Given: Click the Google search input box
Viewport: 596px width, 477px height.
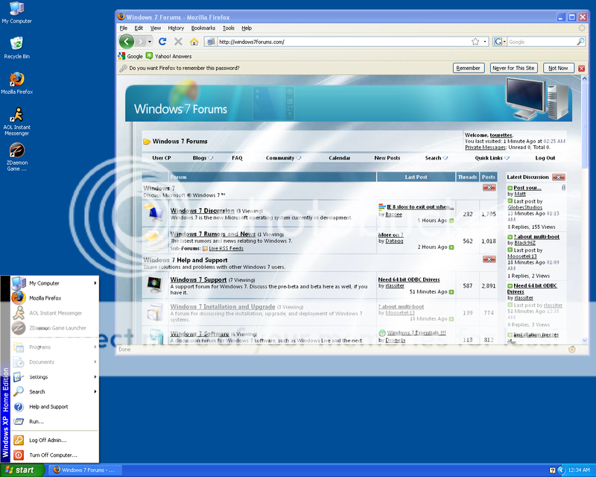Looking at the screenshot, I should pyautogui.click(x=542, y=42).
